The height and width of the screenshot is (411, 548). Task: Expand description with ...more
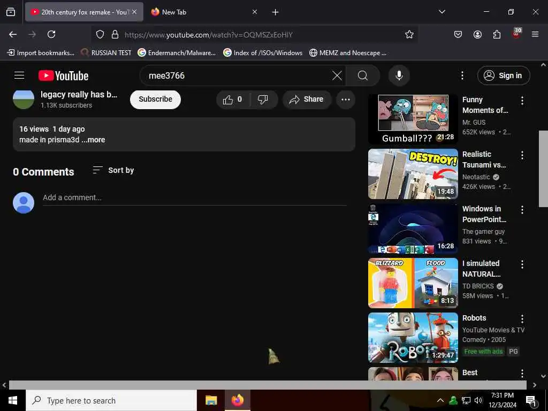point(93,140)
